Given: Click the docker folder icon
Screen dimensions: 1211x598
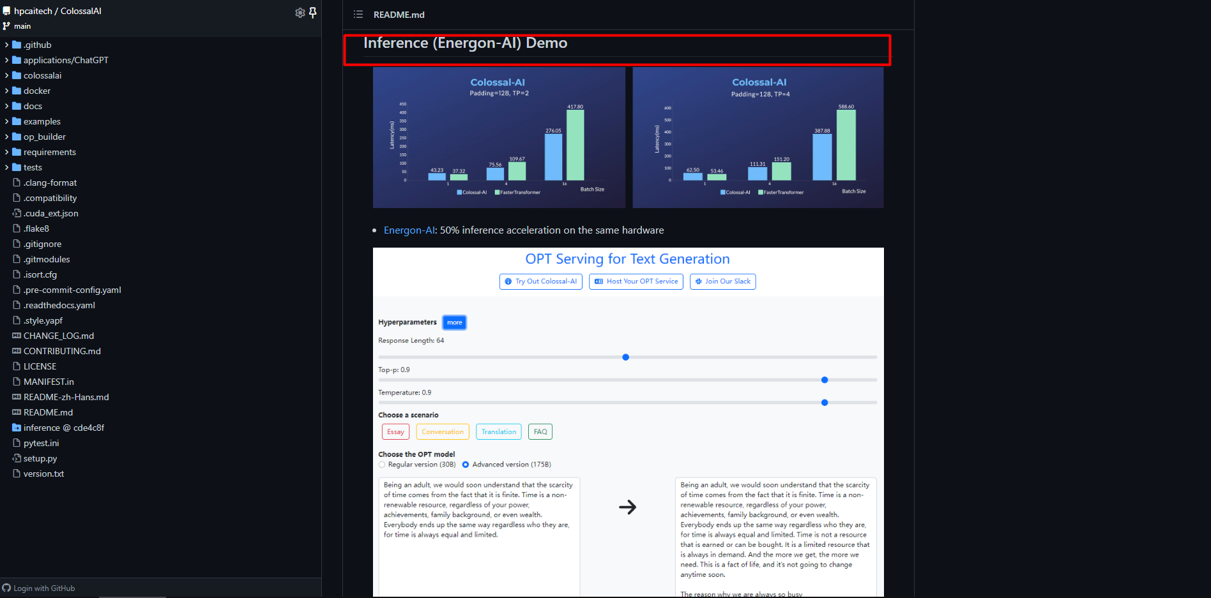Looking at the screenshot, I should [x=17, y=91].
